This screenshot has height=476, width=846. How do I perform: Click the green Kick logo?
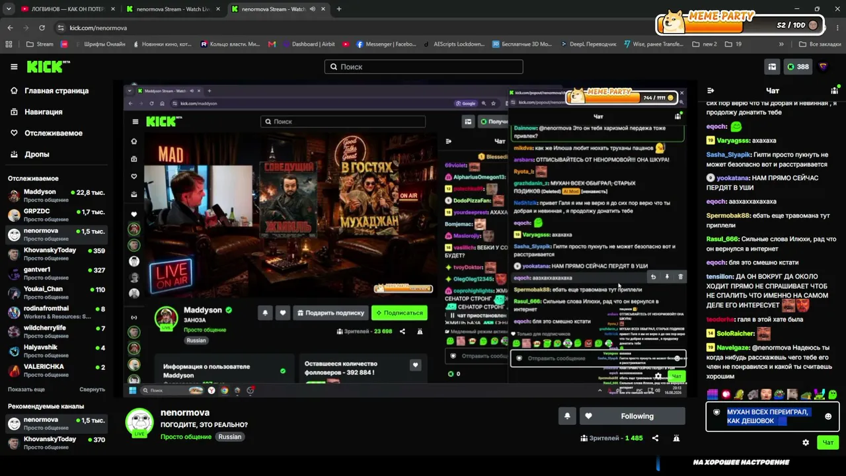[48, 67]
